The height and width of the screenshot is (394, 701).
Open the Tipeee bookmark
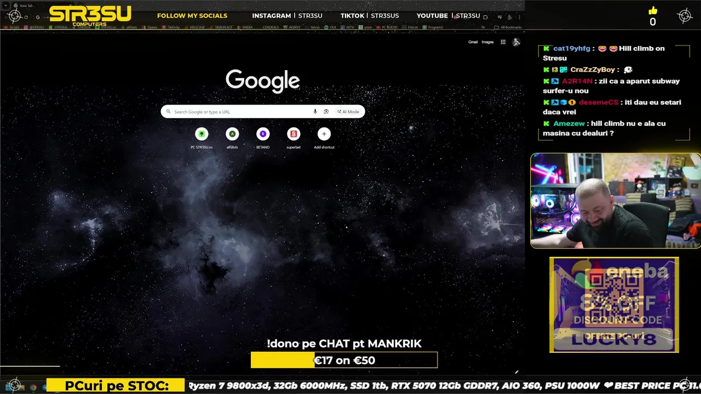pyautogui.click(x=149, y=27)
